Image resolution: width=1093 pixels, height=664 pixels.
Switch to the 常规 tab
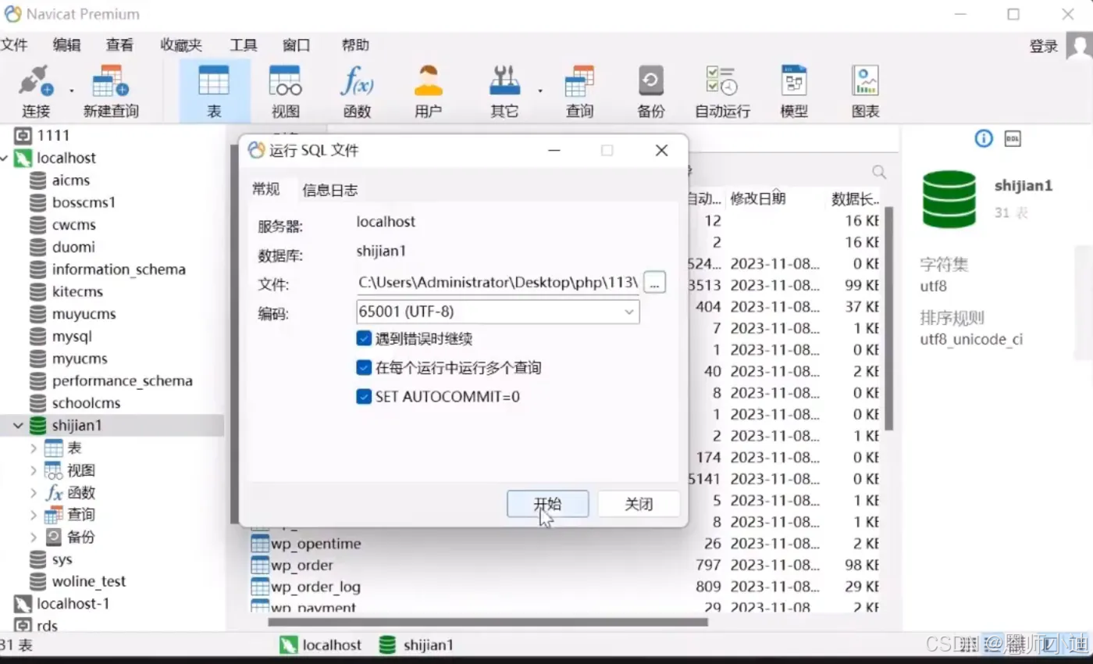[x=265, y=189]
